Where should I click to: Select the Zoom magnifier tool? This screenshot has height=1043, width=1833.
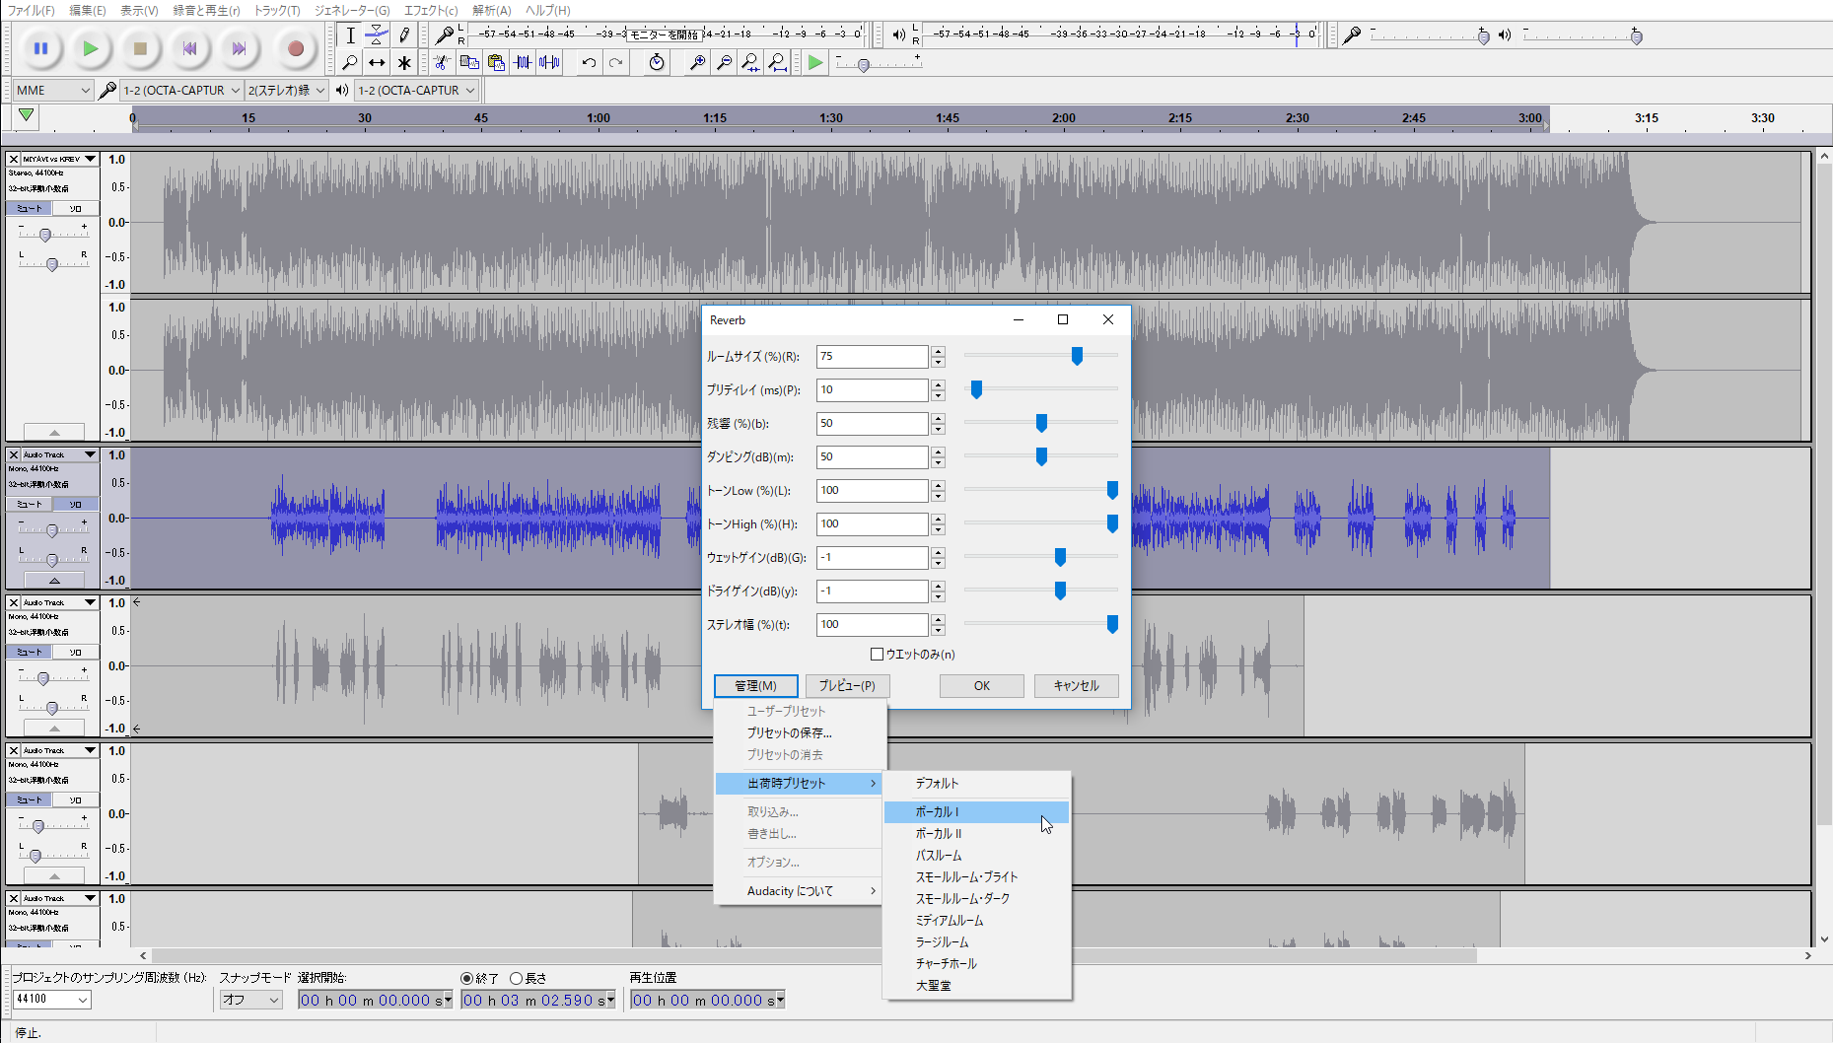(350, 63)
